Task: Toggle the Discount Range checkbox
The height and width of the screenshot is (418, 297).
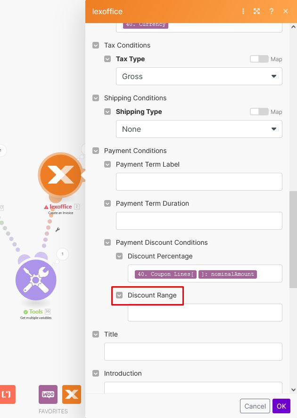Action: [119, 295]
